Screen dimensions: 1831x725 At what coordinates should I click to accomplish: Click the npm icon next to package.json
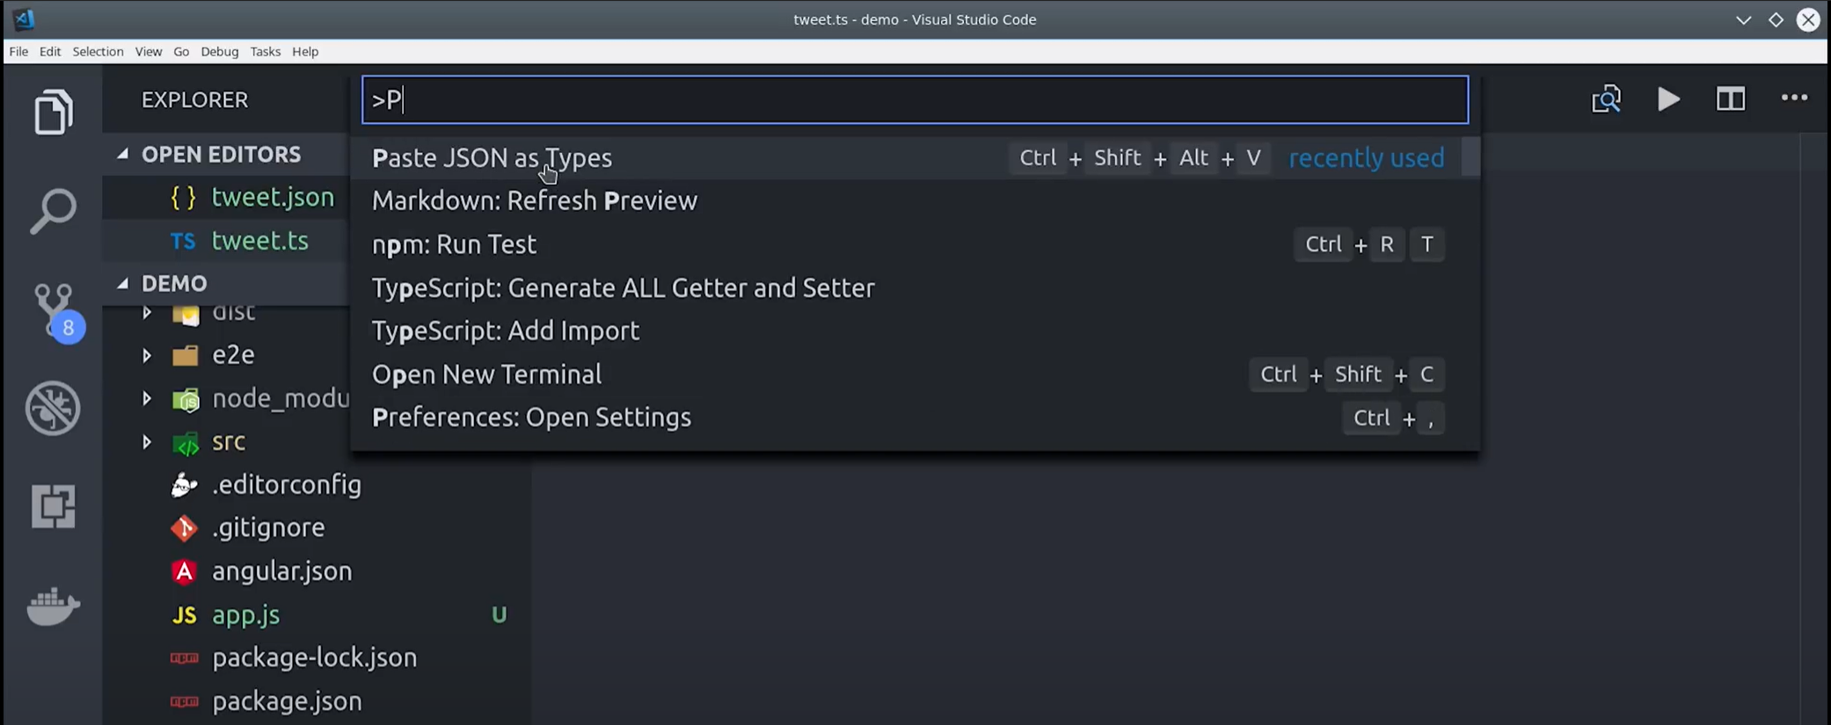(x=184, y=701)
